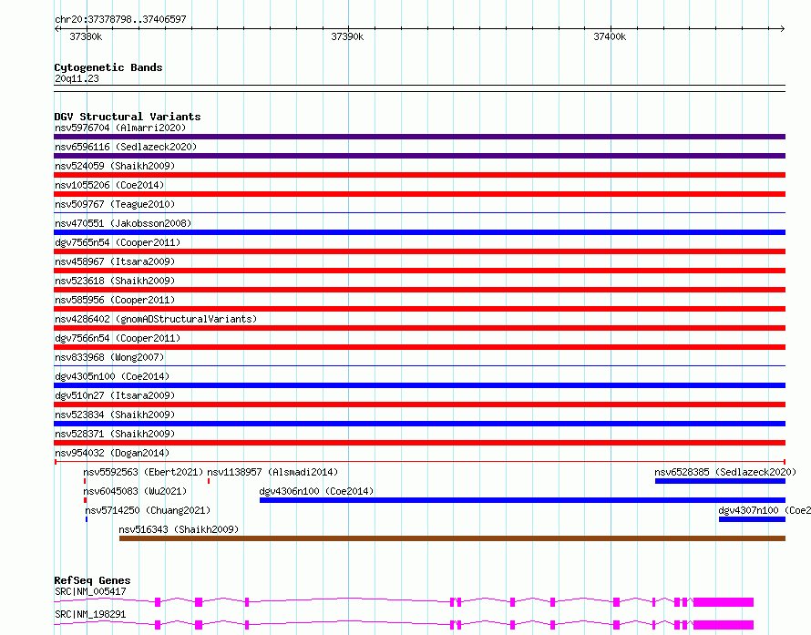Click the nsv5592563 (Ebert2021) label
The width and height of the screenshot is (811, 635).
[x=143, y=472]
